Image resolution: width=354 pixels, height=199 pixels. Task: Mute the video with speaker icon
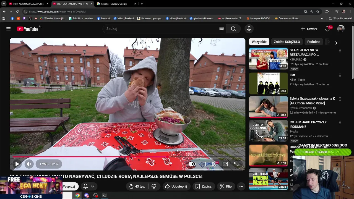click(x=29, y=164)
